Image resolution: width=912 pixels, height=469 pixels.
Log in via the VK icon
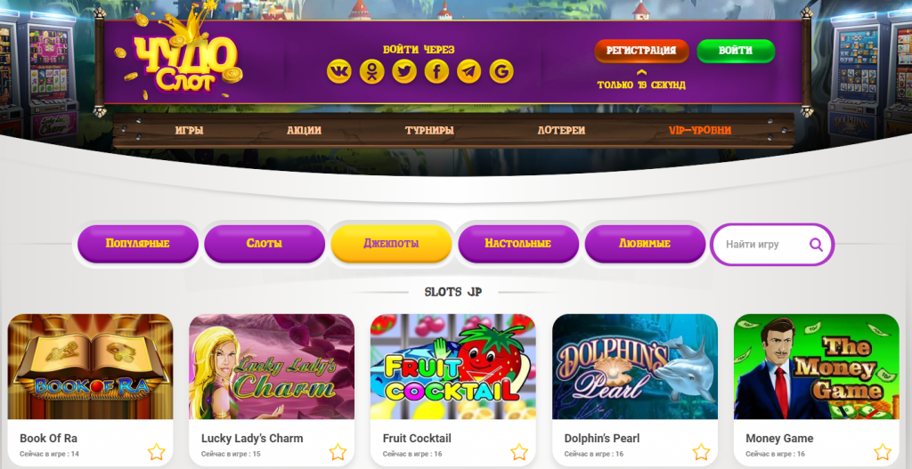click(x=339, y=71)
